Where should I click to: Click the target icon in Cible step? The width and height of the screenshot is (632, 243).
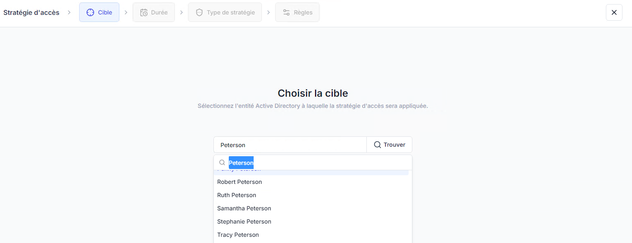[x=90, y=12]
